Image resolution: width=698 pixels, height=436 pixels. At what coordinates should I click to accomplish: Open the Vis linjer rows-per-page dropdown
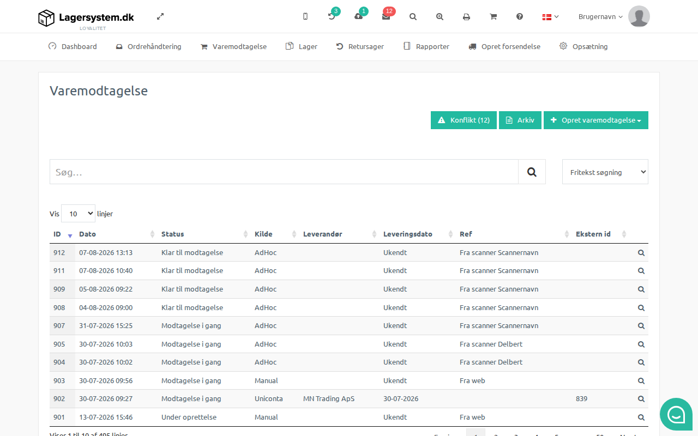coord(78,214)
